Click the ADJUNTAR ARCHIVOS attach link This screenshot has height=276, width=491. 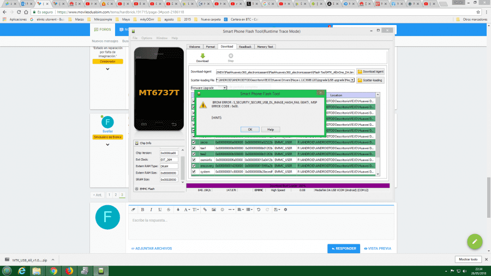152,248
